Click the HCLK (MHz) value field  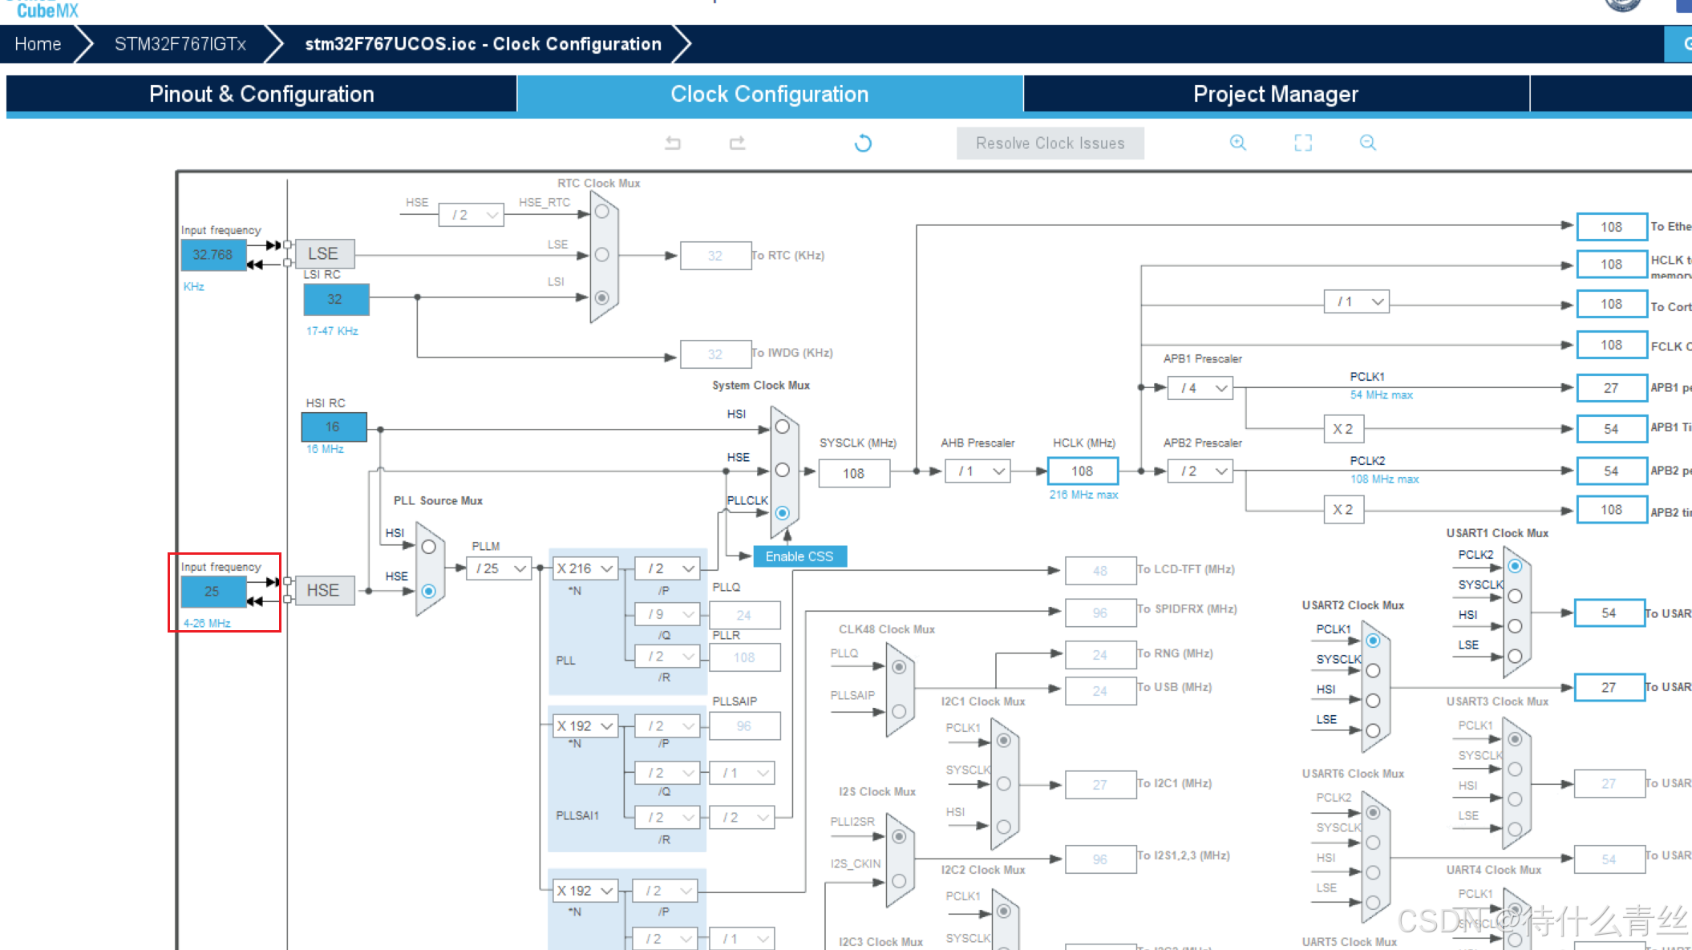point(1083,471)
